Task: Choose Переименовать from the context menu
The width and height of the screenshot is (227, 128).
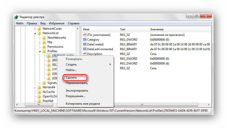Action: pyautogui.click(x=76, y=83)
